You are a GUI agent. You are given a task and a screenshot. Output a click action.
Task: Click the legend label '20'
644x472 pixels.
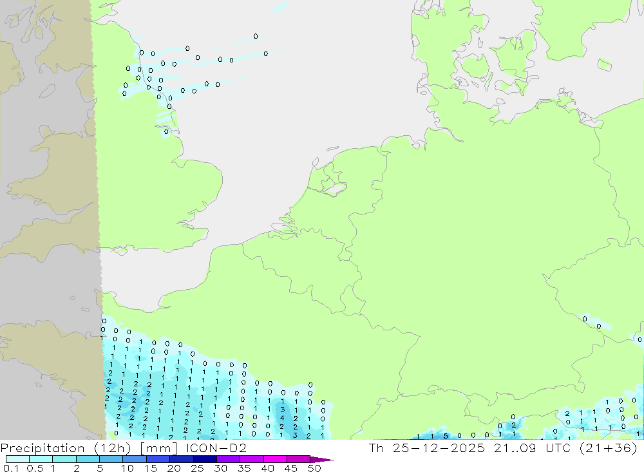coord(174,468)
